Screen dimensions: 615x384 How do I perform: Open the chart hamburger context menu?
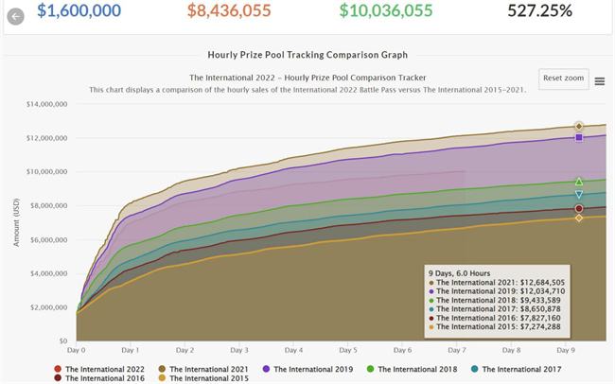pos(599,81)
